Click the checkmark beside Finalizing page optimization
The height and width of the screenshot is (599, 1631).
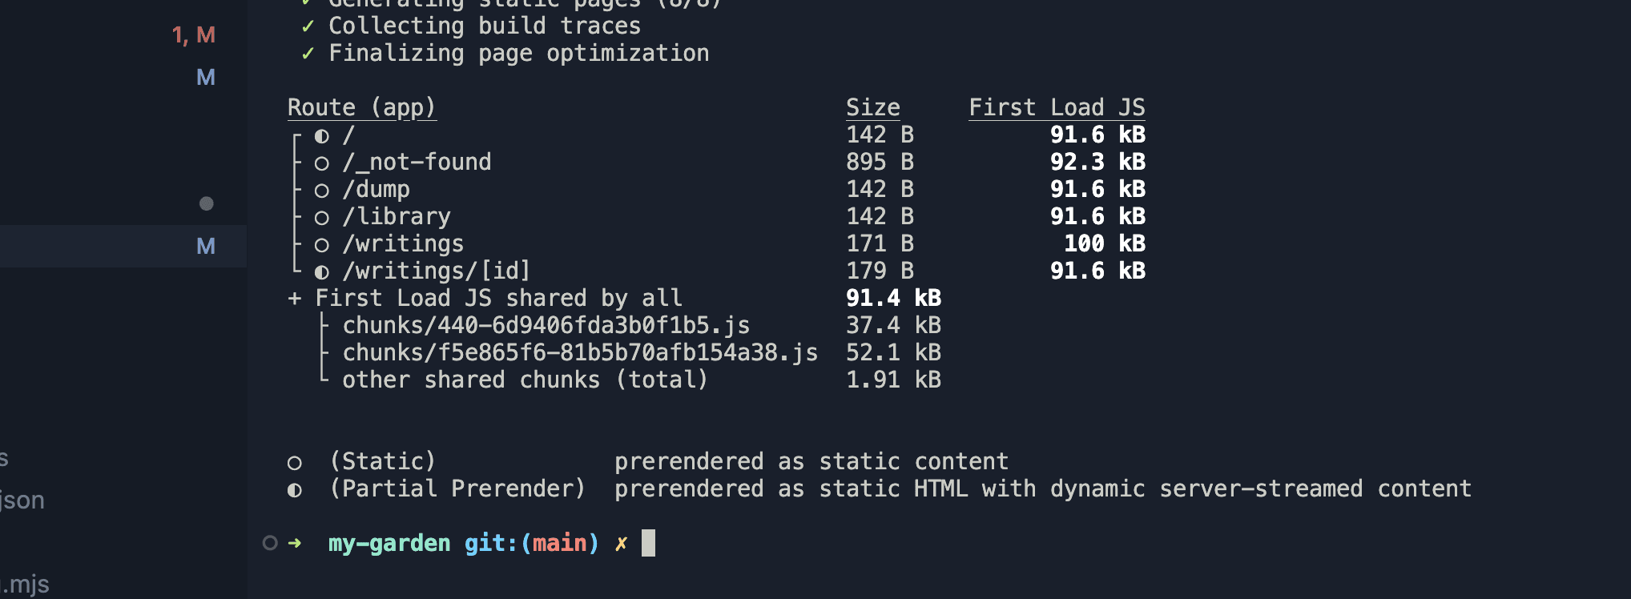point(308,54)
